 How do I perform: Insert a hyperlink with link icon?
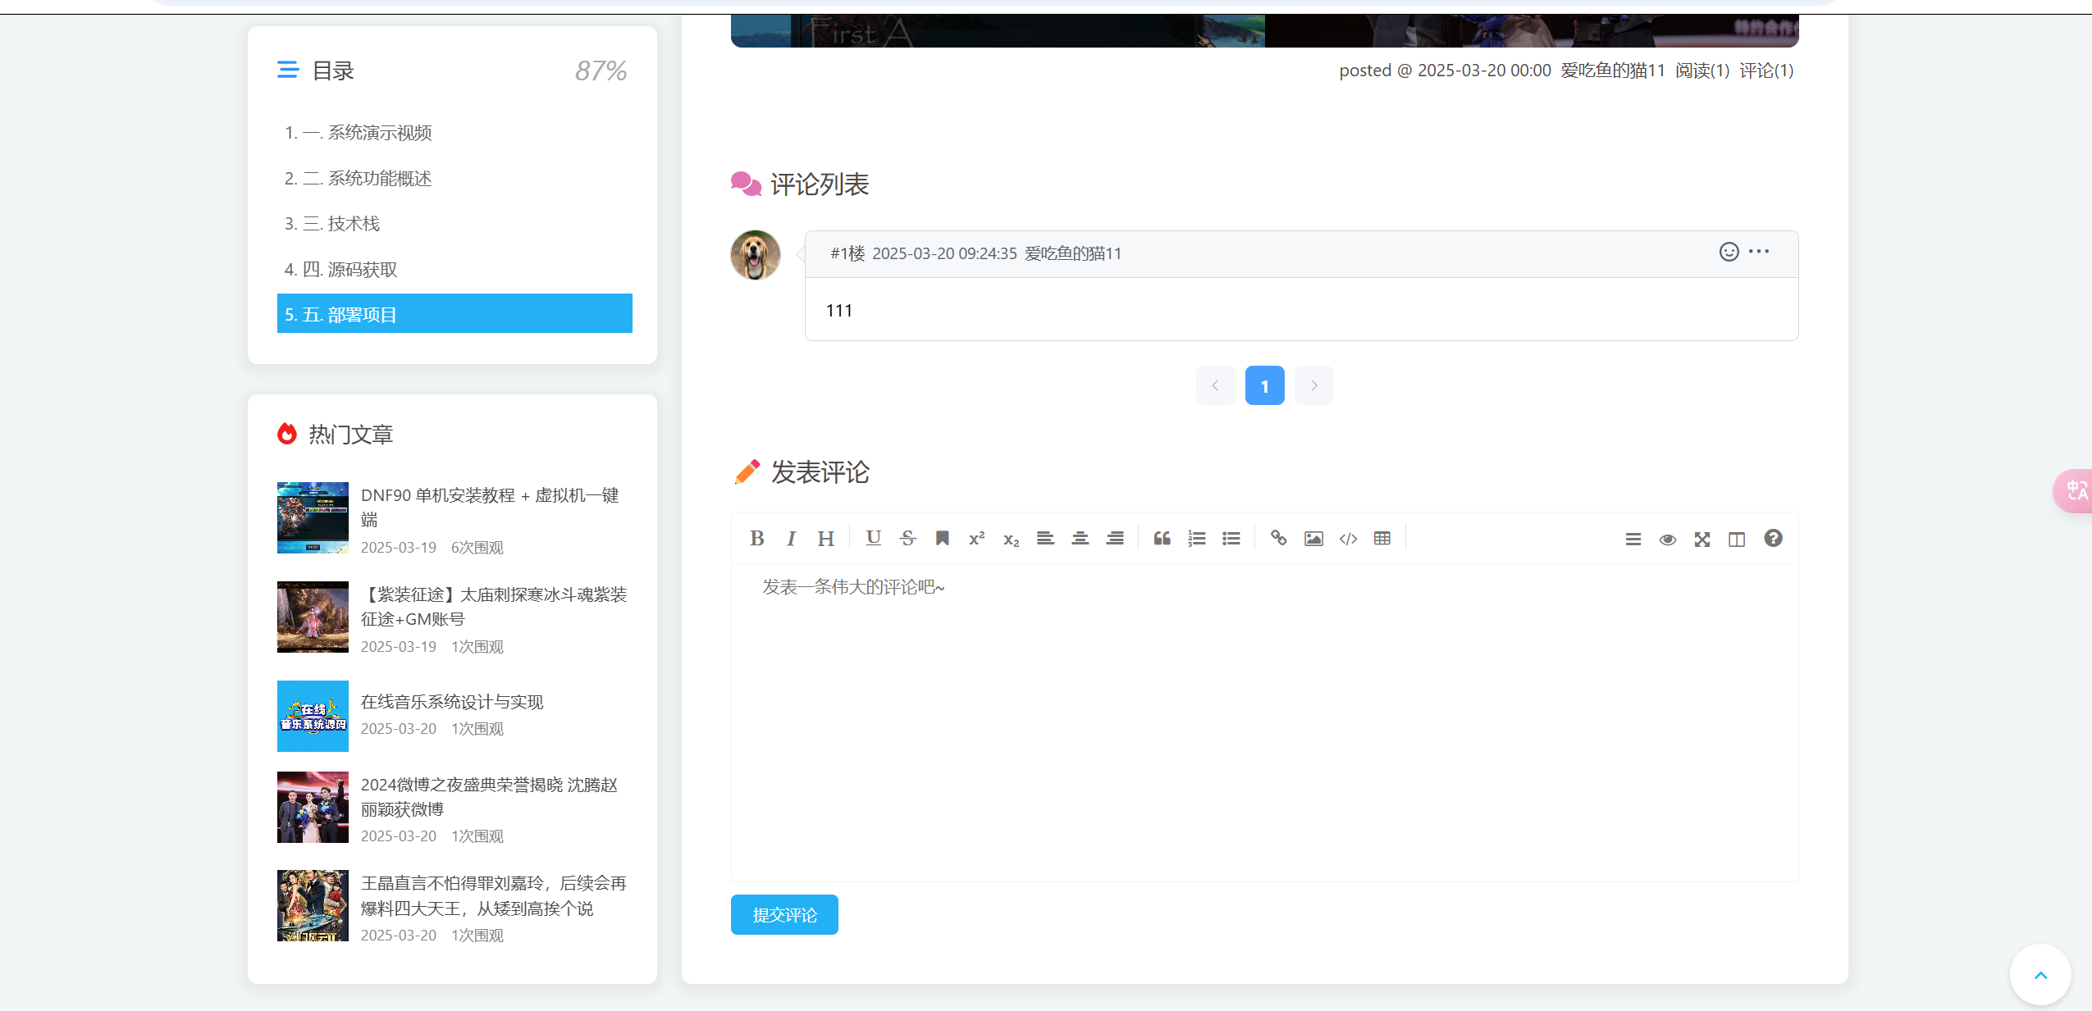1278,539
